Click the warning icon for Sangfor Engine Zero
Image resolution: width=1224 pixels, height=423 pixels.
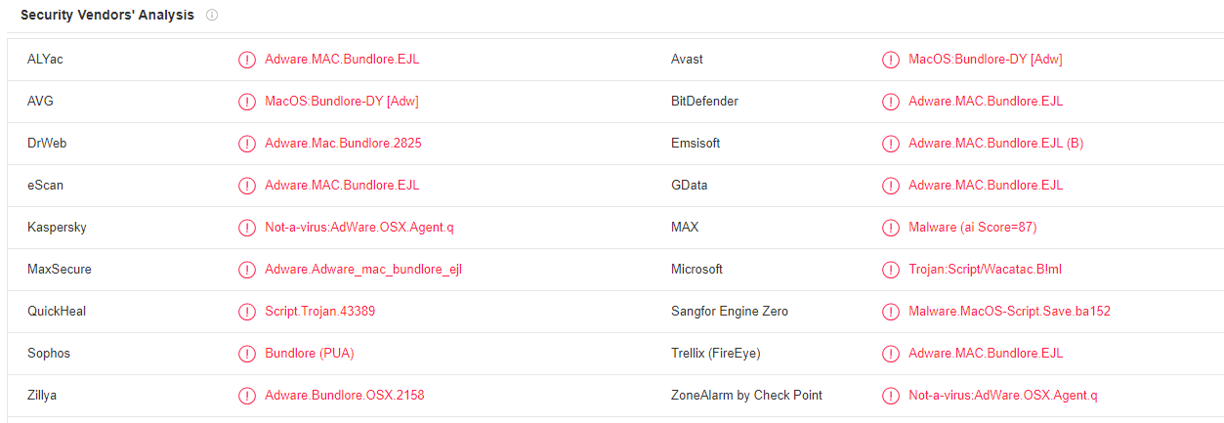890,312
